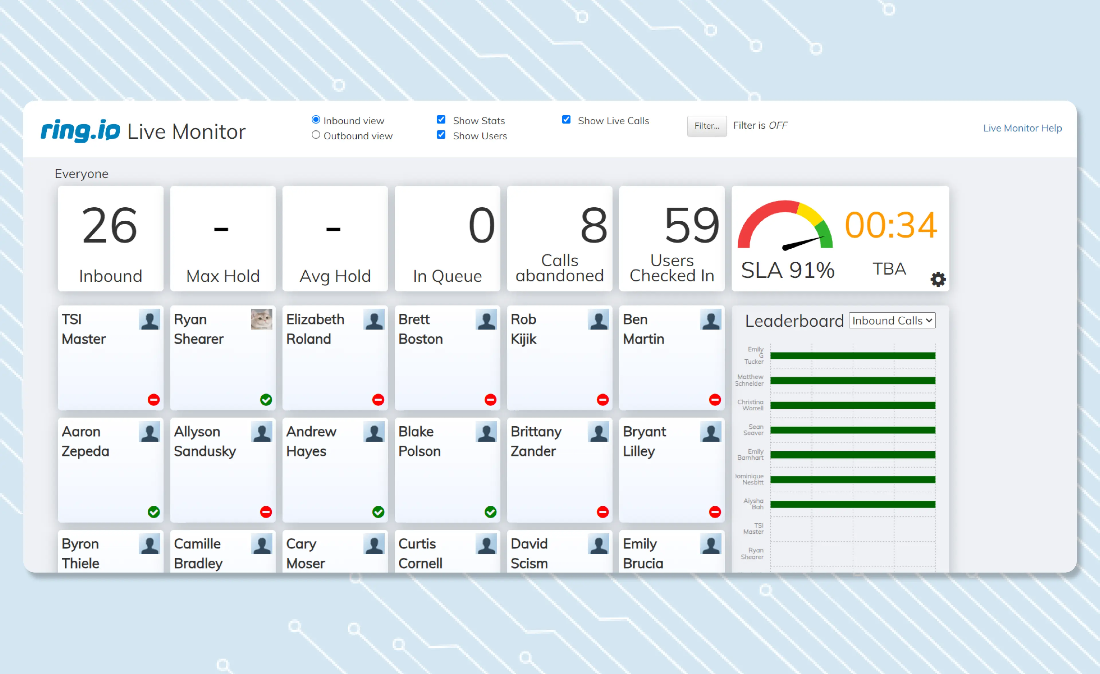Click the SLA 91% gauge meter
The image size is (1100, 674).
pyautogui.click(x=785, y=225)
